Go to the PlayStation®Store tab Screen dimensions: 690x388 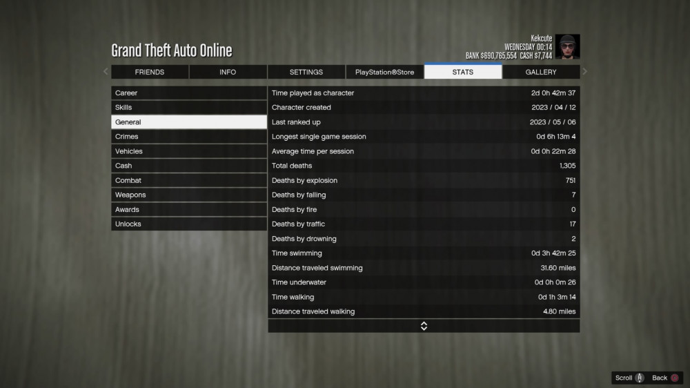click(384, 72)
